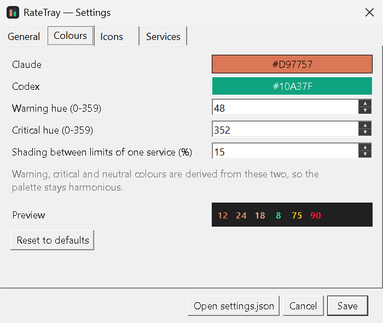Decrease Shading percentage with down arrow

point(365,154)
